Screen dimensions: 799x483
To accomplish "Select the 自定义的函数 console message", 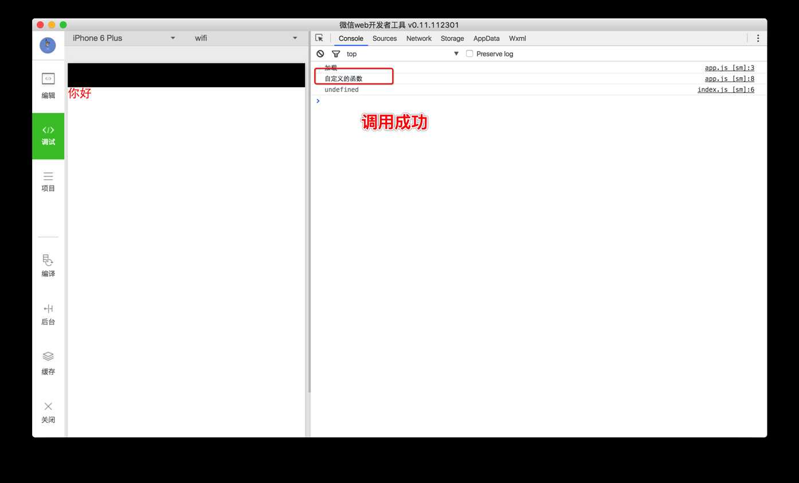I will tap(343, 78).
